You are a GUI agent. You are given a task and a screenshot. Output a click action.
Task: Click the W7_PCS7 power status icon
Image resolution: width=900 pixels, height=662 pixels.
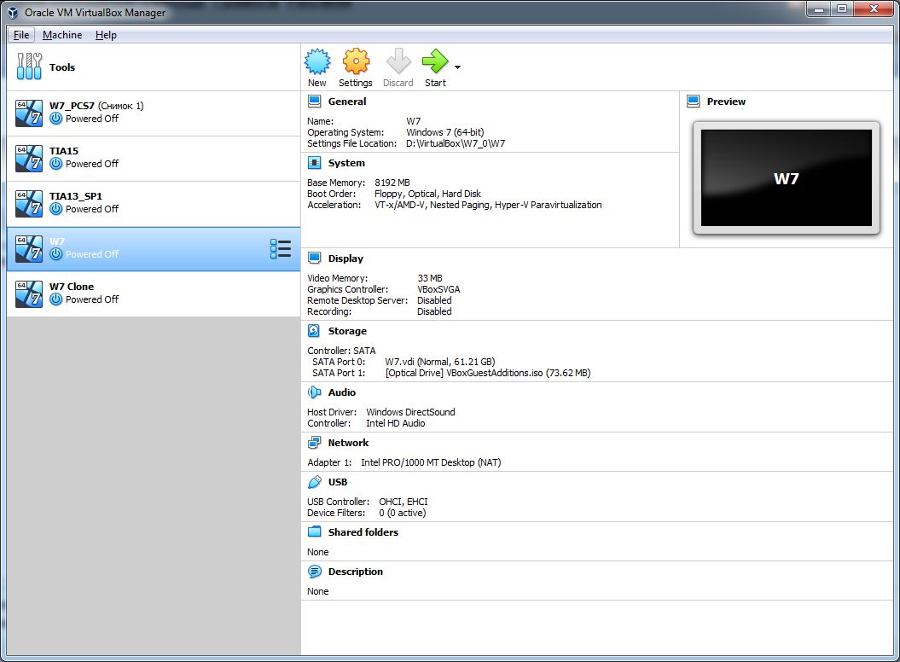click(x=55, y=119)
